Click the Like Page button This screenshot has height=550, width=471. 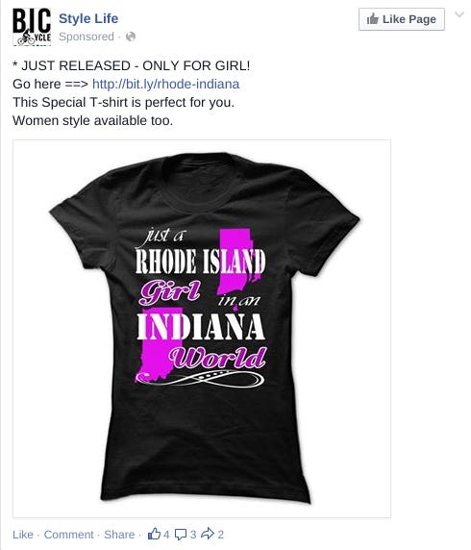pyautogui.click(x=402, y=19)
